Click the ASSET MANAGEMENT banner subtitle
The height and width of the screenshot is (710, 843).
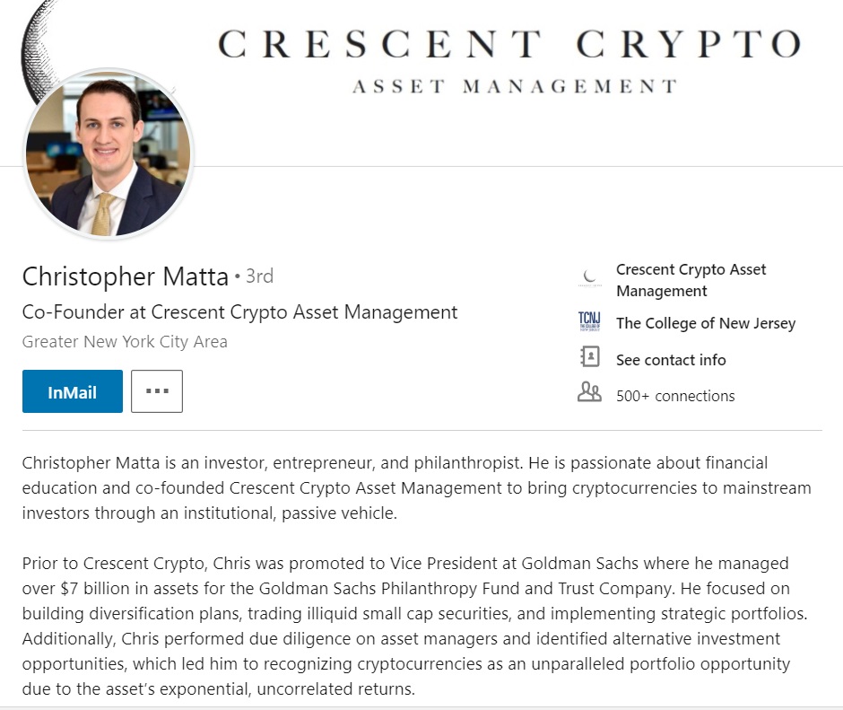(x=515, y=87)
